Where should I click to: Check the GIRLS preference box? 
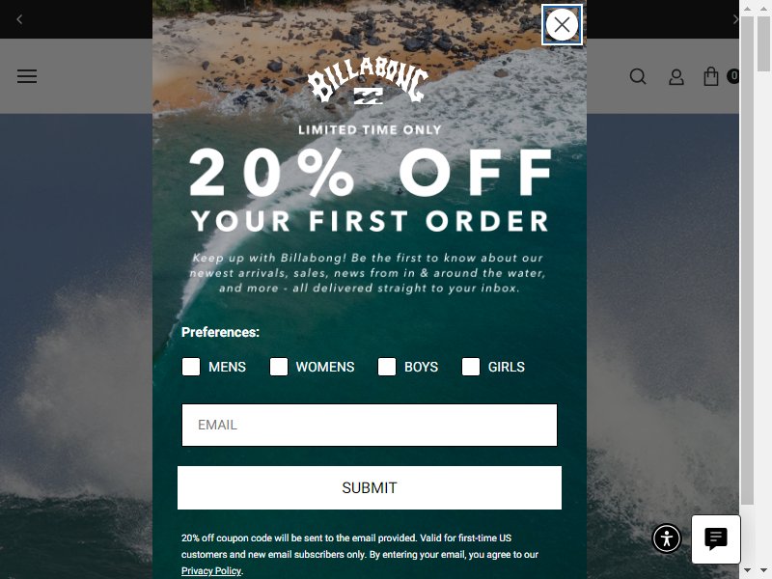click(471, 367)
